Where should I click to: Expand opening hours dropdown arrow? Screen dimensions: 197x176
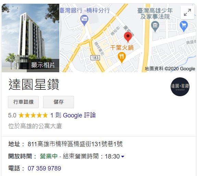(x=123, y=156)
